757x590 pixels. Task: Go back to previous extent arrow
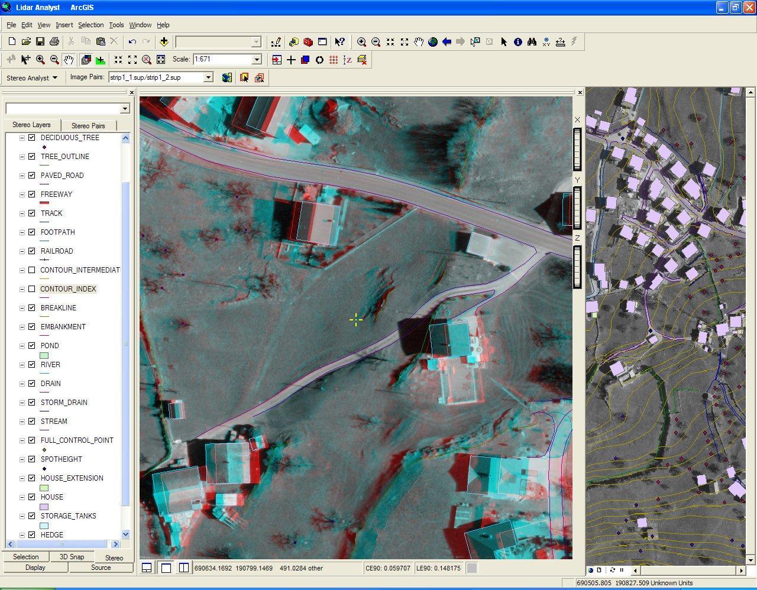(447, 42)
